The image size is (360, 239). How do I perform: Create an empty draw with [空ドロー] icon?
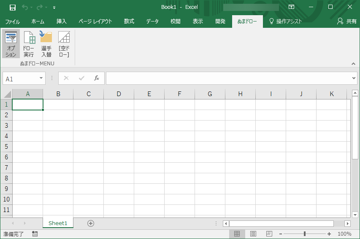point(64,44)
